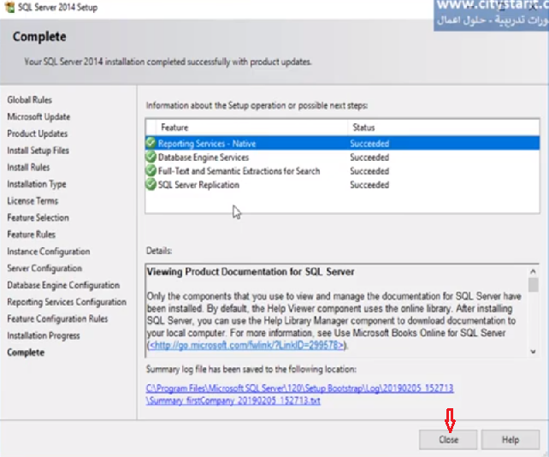
Task: Click Succeeded status for Database Engine Services
Action: point(369,157)
